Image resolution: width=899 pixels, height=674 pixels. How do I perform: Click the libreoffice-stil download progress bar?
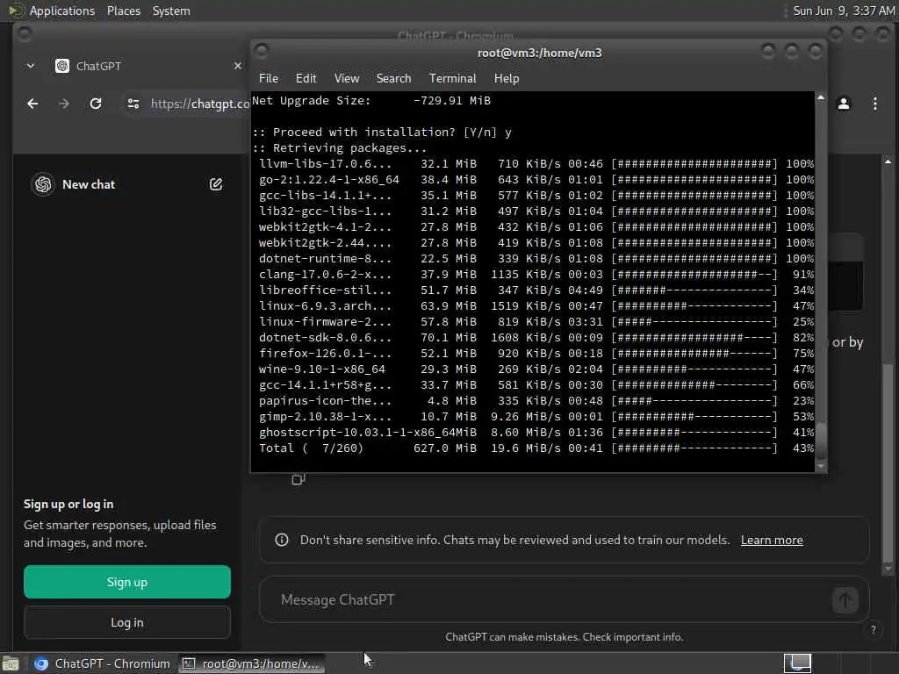click(x=694, y=290)
